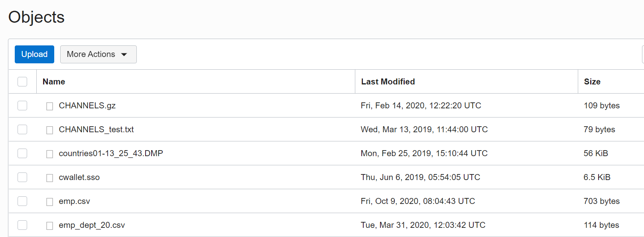Viewport: 644px width, 237px height.
Task: Check the box for the cwallet.sso row
Action: coord(22,177)
